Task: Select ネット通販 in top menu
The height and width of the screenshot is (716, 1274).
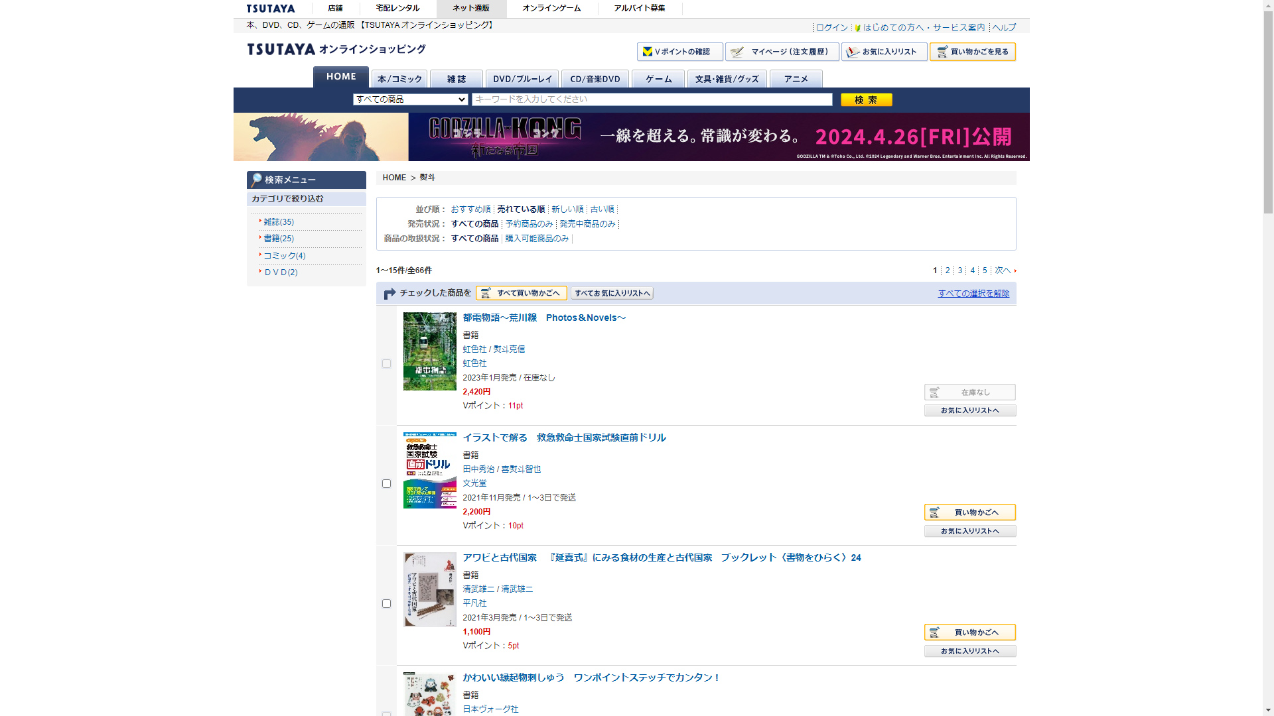Action: coord(471,9)
